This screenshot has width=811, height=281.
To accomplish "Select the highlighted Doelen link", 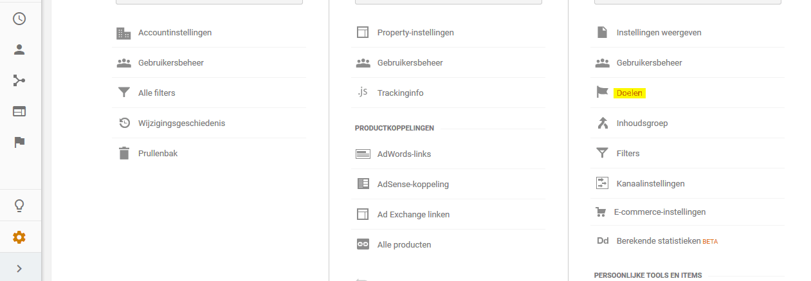I will pos(630,93).
